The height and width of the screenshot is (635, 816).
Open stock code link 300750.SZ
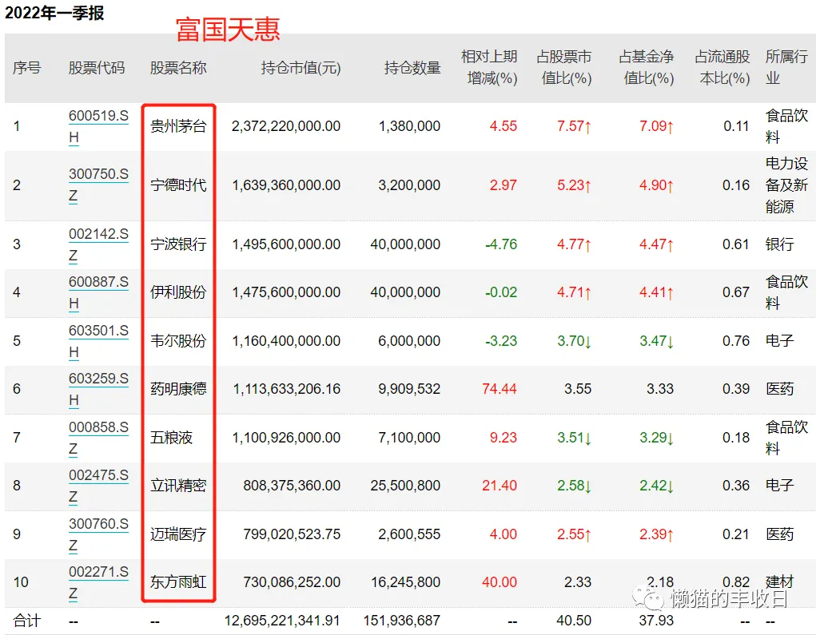coord(98,185)
